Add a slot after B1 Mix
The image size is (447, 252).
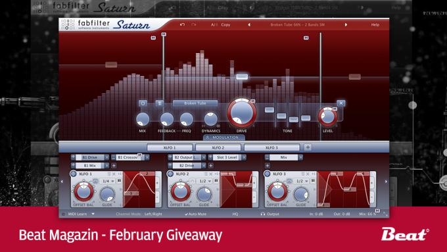(114, 166)
